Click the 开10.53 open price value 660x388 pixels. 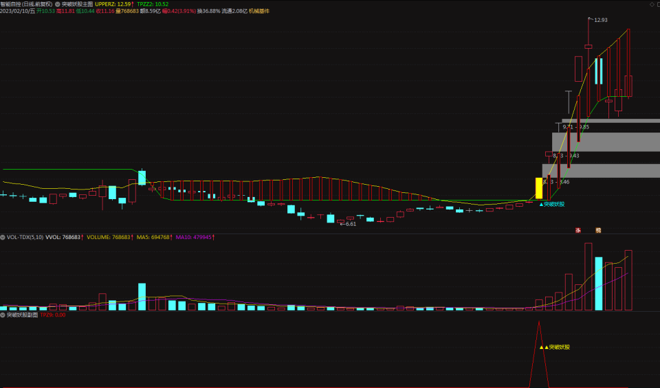pyautogui.click(x=45, y=12)
